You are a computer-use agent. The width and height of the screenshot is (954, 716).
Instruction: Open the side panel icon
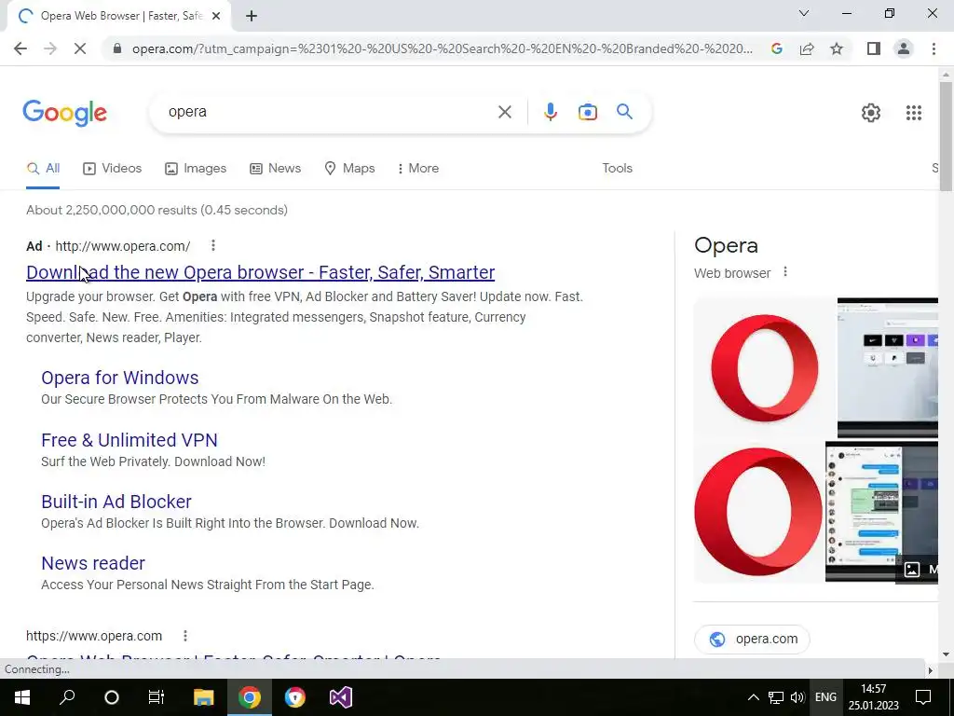pyautogui.click(x=874, y=48)
